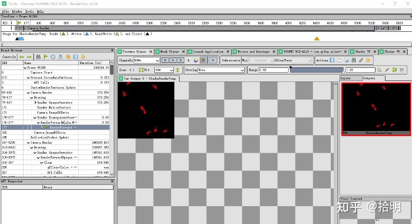Switch to the Inputs thumbnail tab

coord(346,78)
